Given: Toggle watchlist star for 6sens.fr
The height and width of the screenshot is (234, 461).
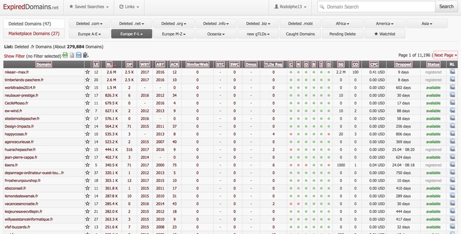Looking at the screenshot, I should [x=87, y=165].
